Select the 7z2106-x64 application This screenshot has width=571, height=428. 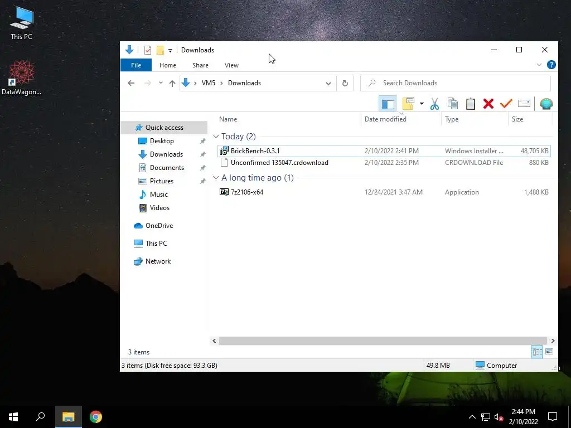coord(384,192)
